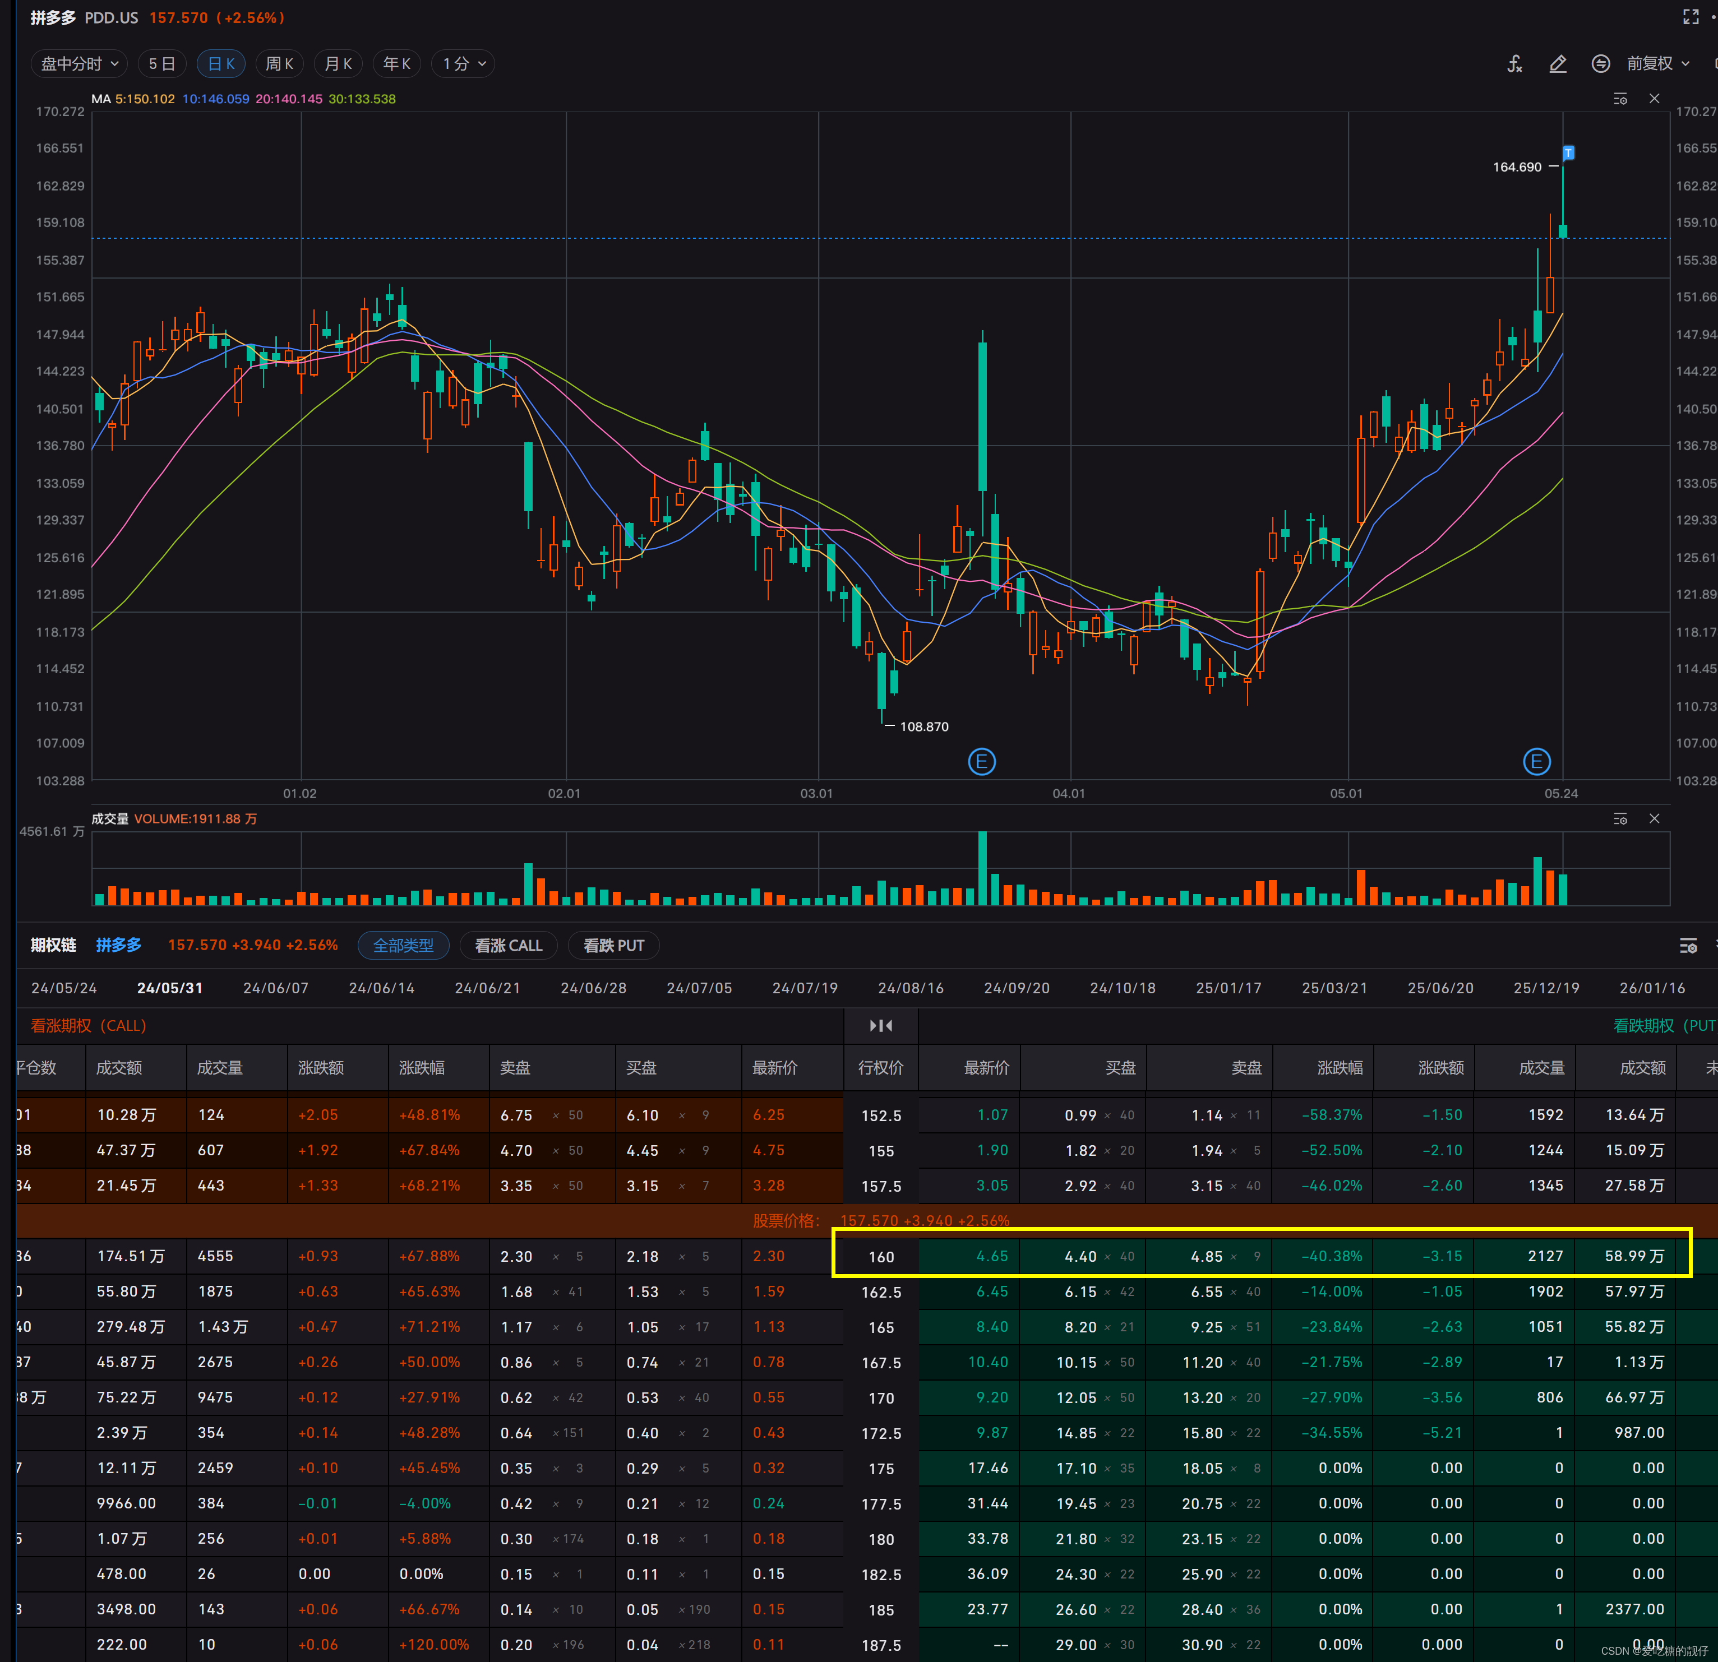Click the blue T marker at chart top

tap(1568, 154)
